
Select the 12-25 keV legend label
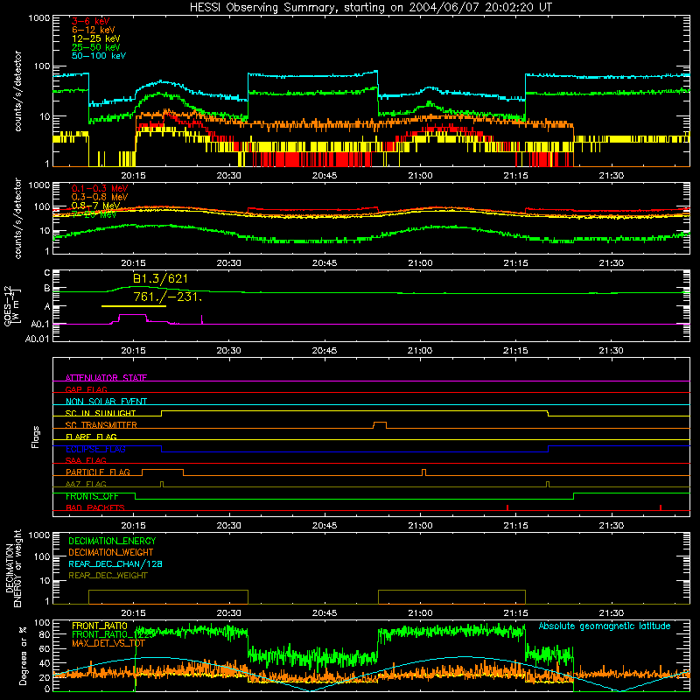96,38
